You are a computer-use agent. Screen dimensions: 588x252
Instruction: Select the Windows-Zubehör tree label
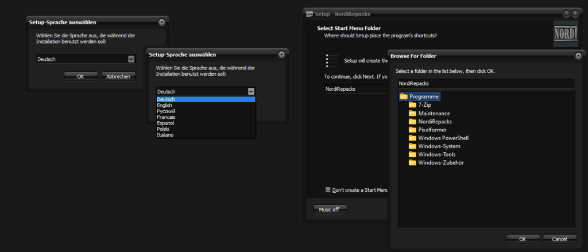(441, 163)
